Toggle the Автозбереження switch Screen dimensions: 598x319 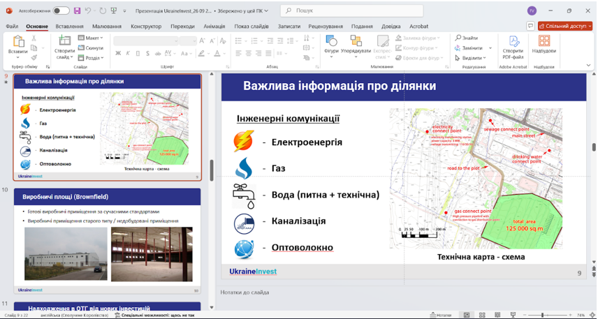(61, 10)
